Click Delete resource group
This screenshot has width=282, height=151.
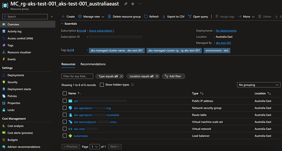coord(124,16)
